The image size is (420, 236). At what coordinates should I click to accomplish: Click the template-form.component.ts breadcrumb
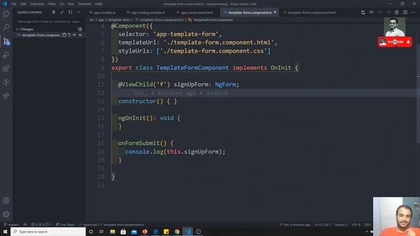(x=161, y=20)
